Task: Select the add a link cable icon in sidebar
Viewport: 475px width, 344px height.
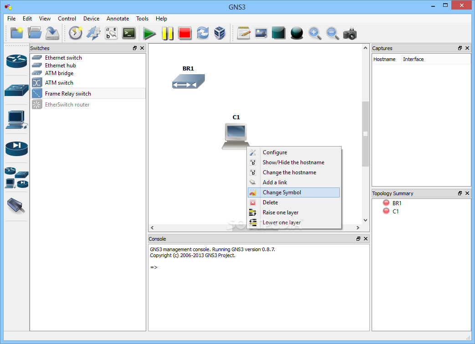Action: pos(16,206)
